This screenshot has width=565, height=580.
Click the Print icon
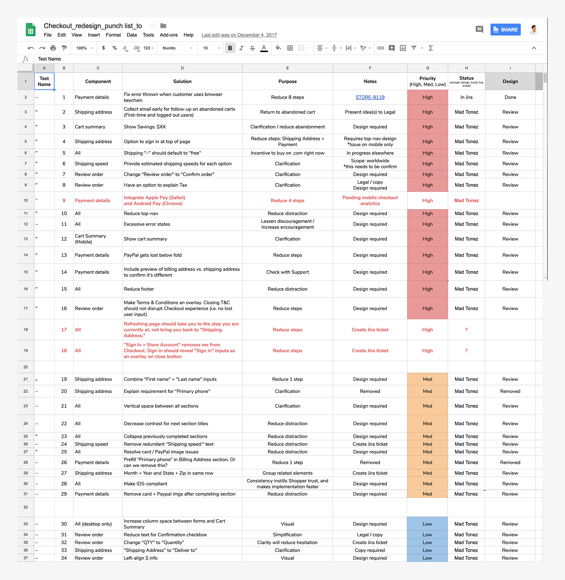53,48
